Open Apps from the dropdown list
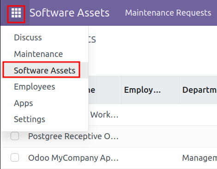Viewport: 217px width, 169px height. tap(24, 103)
